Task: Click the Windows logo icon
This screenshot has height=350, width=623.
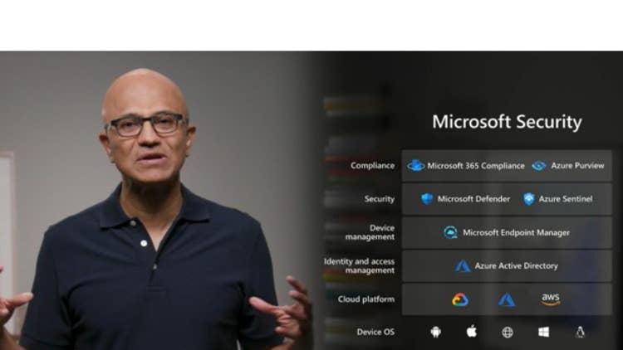Action: tap(543, 332)
